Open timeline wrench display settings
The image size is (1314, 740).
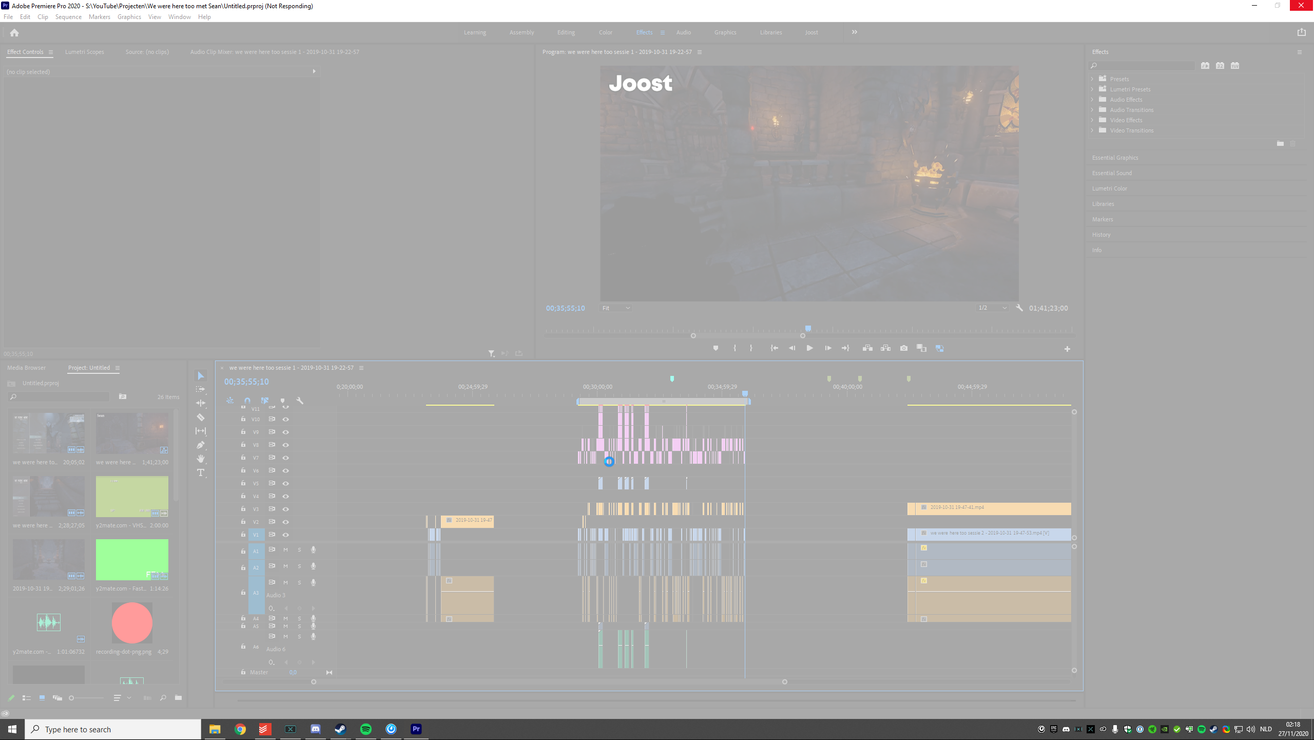coord(300,401)
